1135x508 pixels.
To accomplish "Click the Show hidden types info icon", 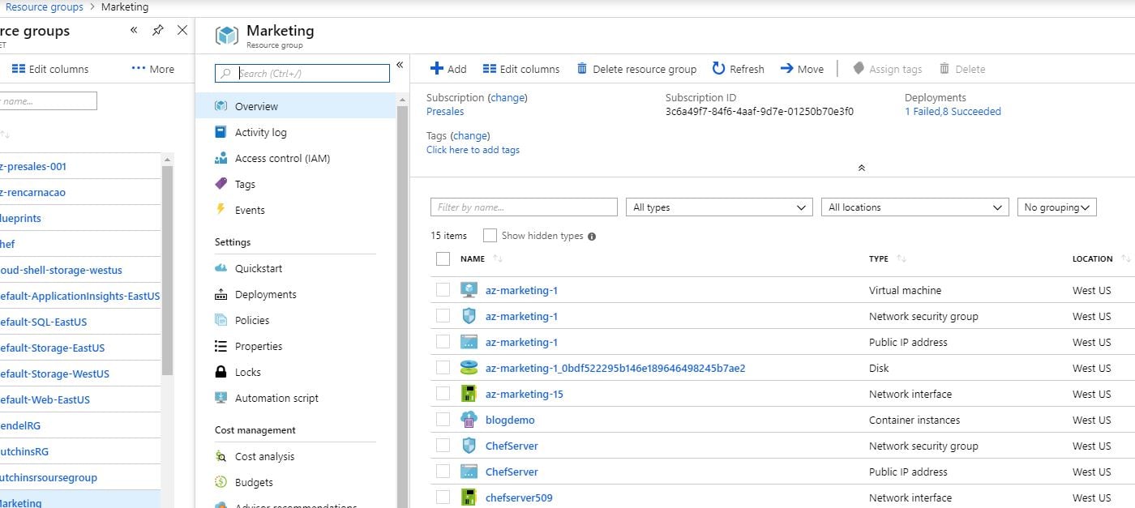I will (x=591, y=237).
